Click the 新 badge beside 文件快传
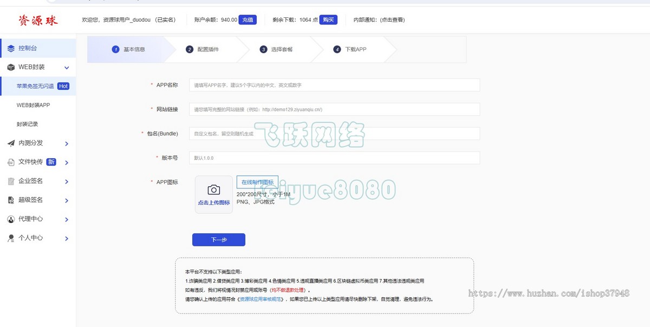The width and height of the screenshot is (650, 327). (51, 162)
